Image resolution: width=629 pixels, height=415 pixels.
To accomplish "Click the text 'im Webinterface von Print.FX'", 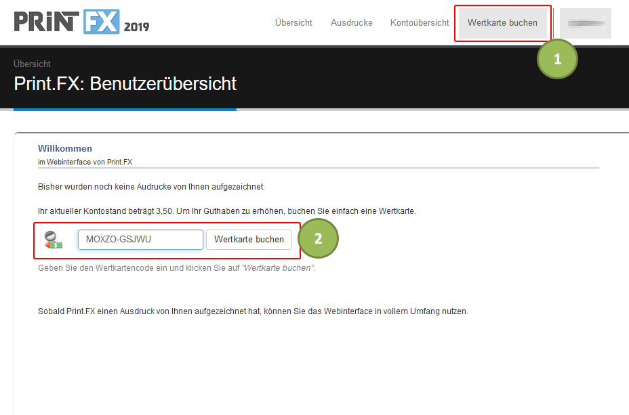I will pos(85,162).
